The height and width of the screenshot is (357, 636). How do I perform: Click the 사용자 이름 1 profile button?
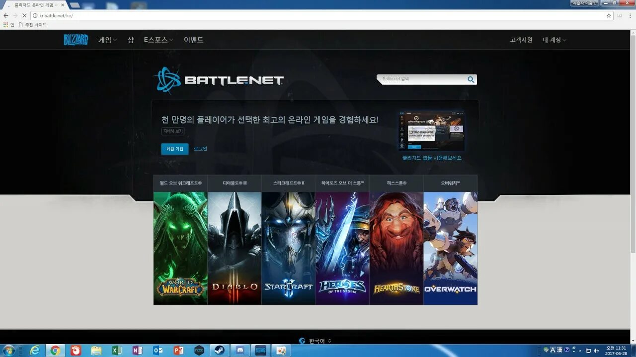584,3
